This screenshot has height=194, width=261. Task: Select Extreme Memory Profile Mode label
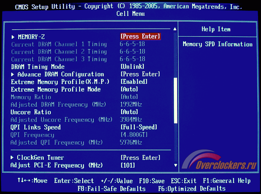56,90
